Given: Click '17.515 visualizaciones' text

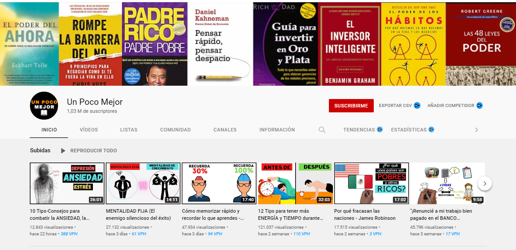Looking at the screenshot, I should (x=356, y=227).
